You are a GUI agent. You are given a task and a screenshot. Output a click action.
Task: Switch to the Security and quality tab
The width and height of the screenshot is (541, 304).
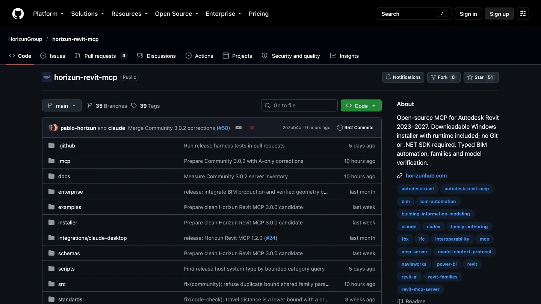click(x=291, y=56)
